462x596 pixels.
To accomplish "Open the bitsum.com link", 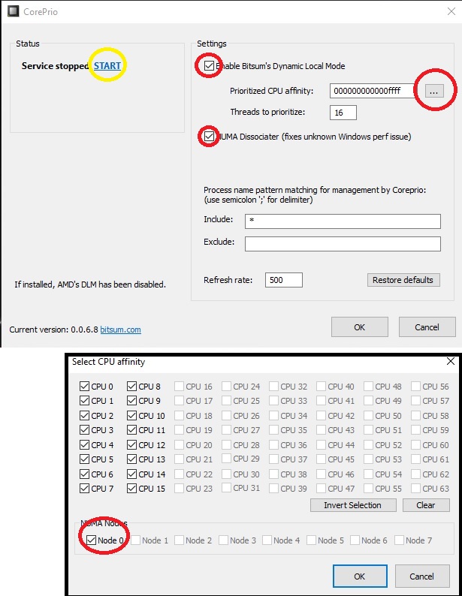I will coord(120,330).
